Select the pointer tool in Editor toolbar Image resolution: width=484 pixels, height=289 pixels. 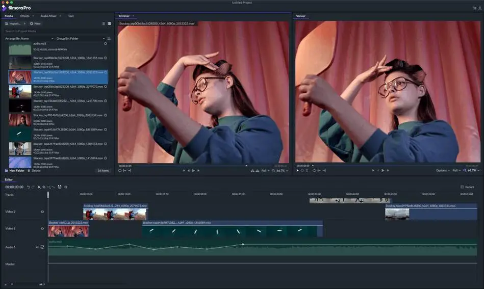click(x=39, y=187)
